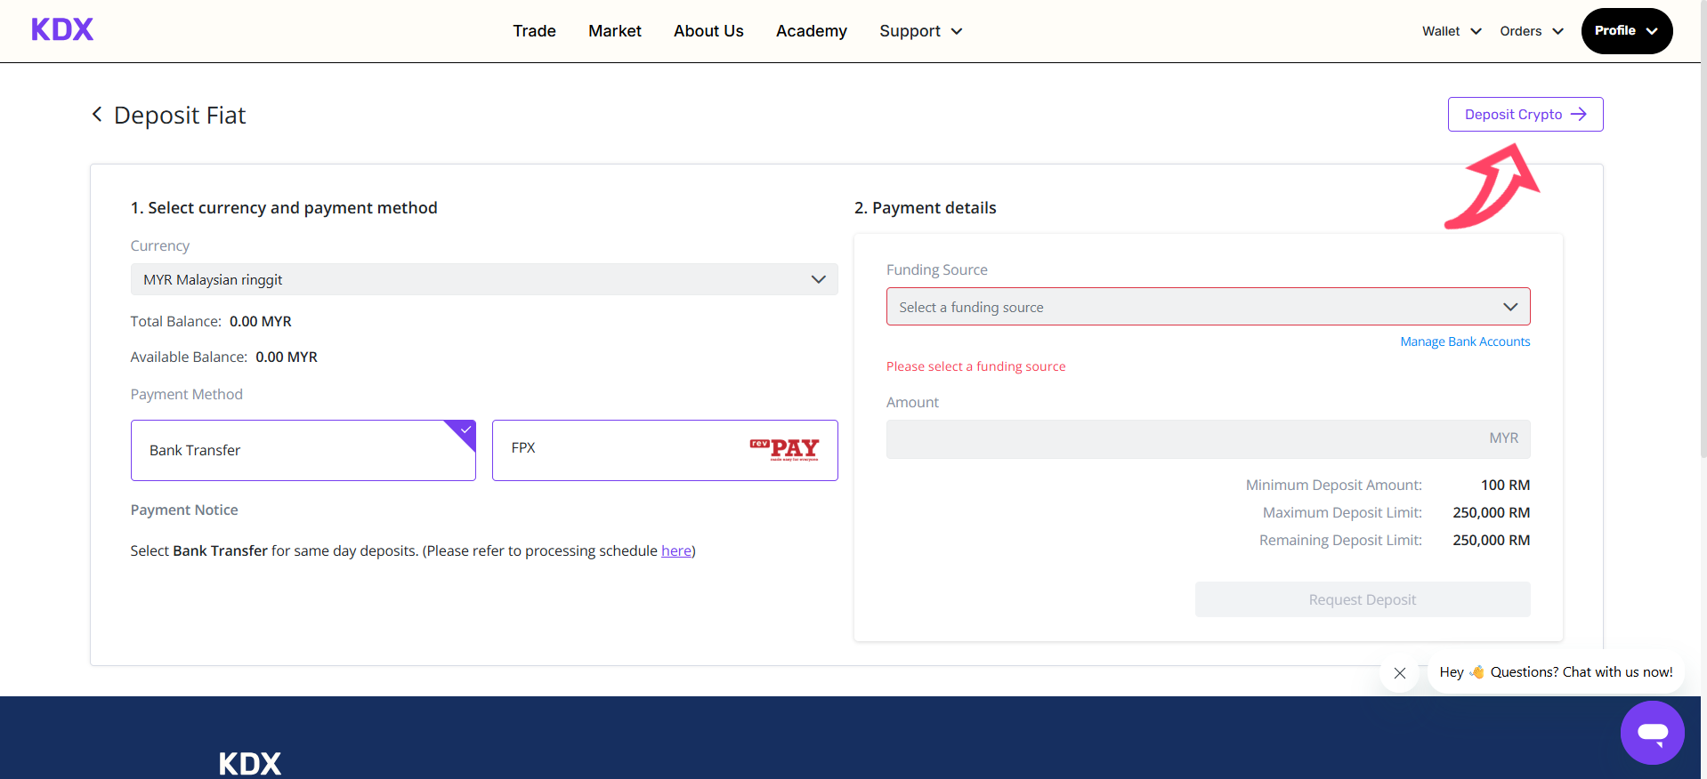The image size is (1707, 779).
Task: Open the Academy menu item
Action: (812, 31)
